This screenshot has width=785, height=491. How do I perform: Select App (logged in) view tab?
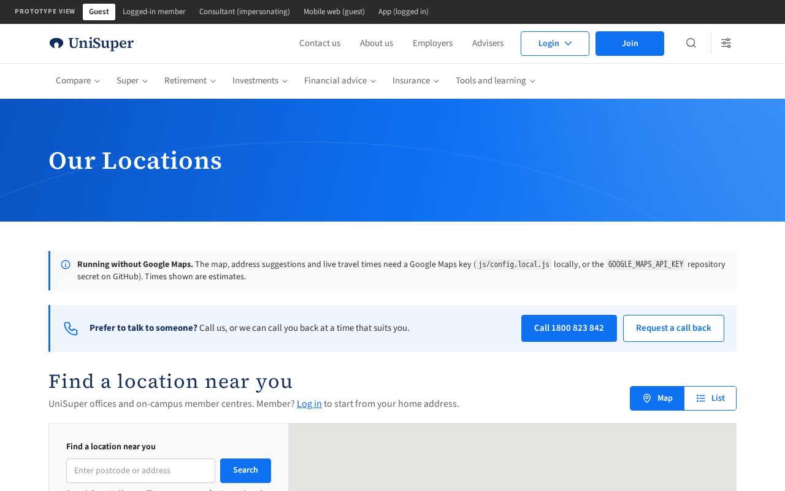coord(404,12)
